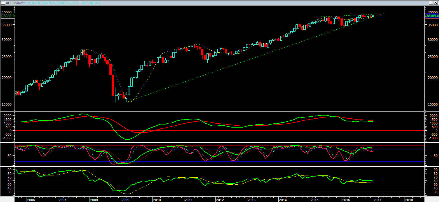Image resolution: width=439 pixels, height=202 pixels.
Task: Open the chart window system menu icon
Action: tap(3, 3)
